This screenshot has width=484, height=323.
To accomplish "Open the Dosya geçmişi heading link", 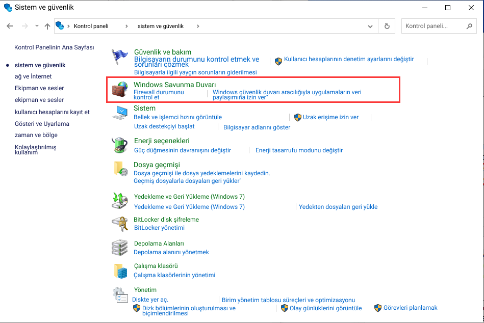I will (157, 165).
